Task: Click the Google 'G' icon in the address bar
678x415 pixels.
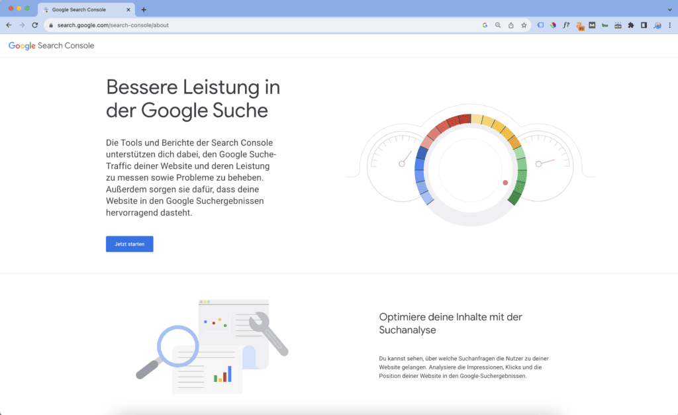Action: pyautogui.click(x=485, y=25)
